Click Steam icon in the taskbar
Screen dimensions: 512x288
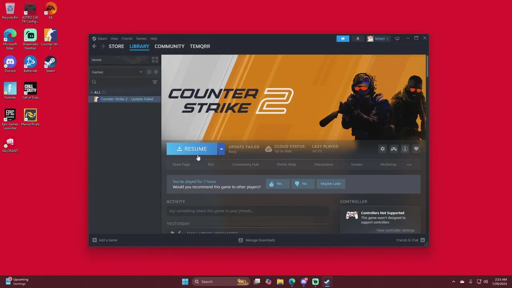pyautogui.click(x=327, y=282)
